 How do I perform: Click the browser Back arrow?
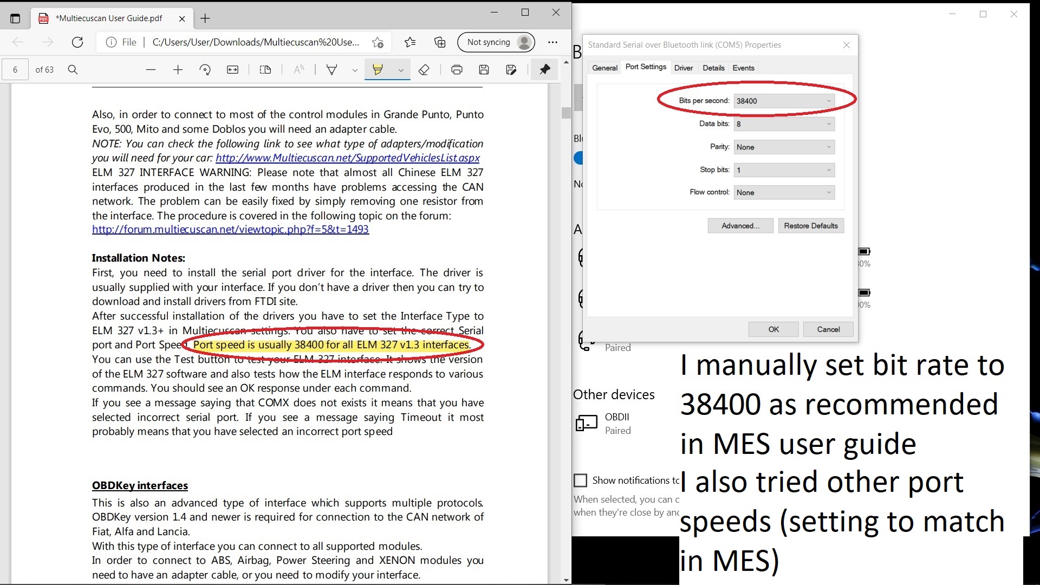[x=18, y=42]
